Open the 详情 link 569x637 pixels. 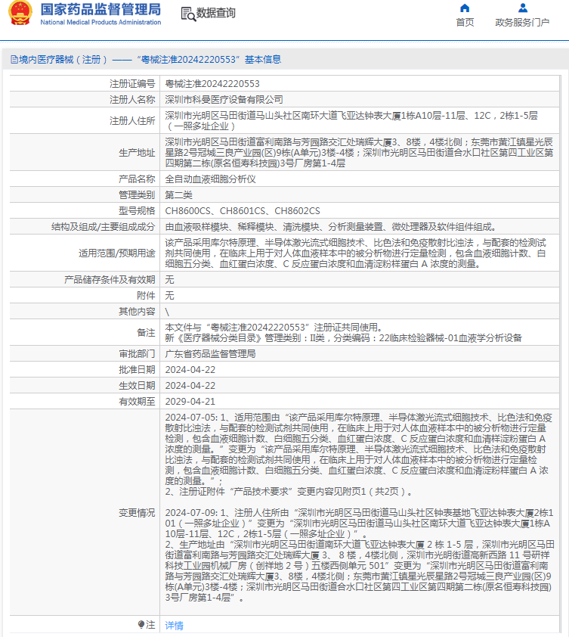click(174, 625)
